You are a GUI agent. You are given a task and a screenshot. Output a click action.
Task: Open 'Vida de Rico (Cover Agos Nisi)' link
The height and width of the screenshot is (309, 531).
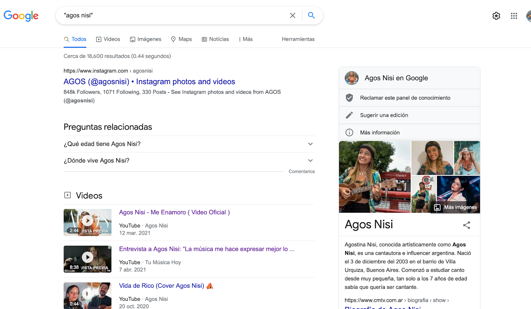166,286
